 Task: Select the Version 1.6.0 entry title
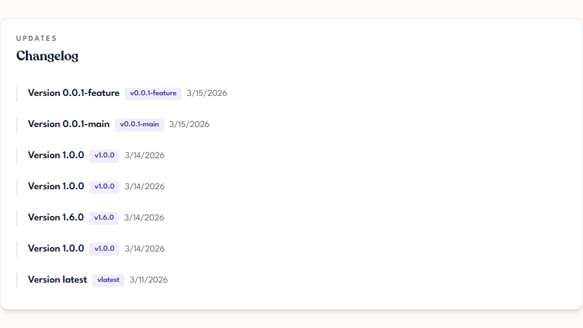pyautogui.click(x=56, y=217)
